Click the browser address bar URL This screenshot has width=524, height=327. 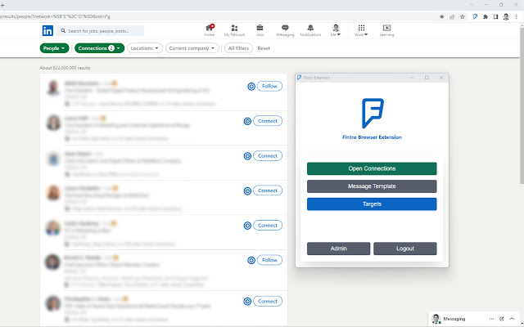(x=53, y=16)
